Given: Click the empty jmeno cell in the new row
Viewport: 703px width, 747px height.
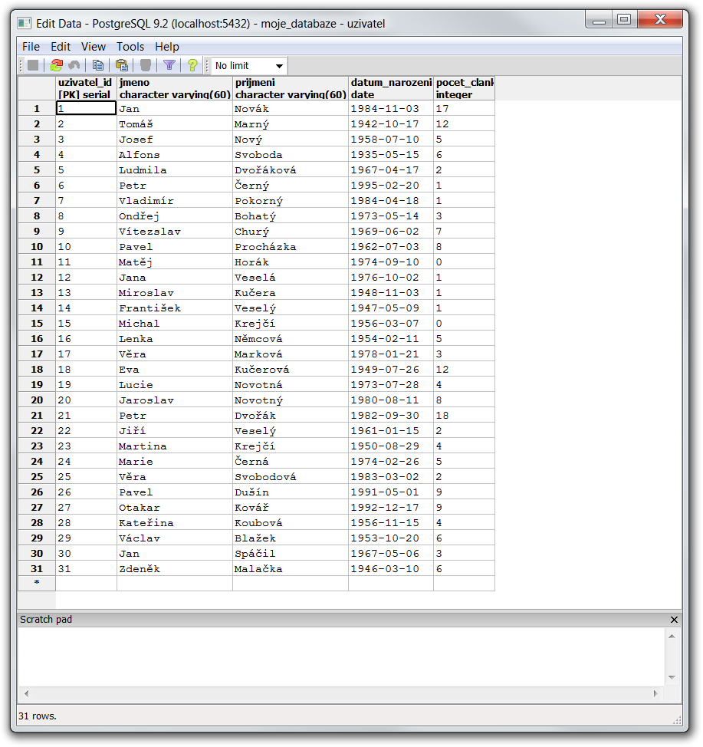Looking at the screenshot, I should pos(175,584).
